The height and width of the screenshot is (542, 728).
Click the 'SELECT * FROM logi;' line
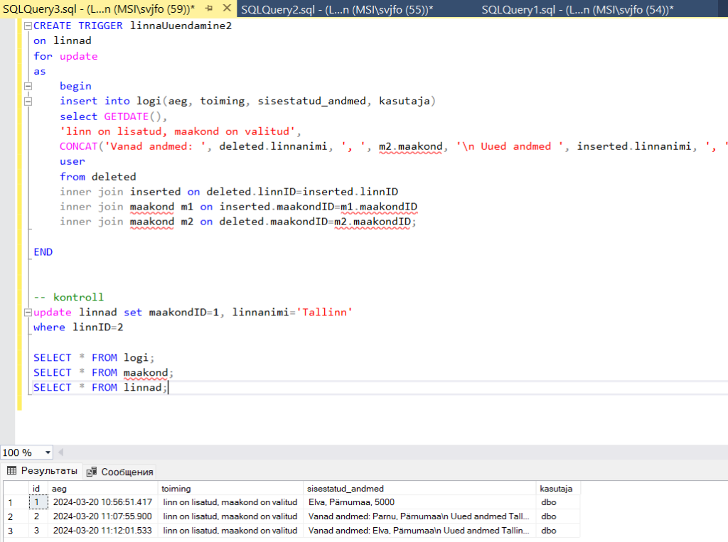point(94,358)
